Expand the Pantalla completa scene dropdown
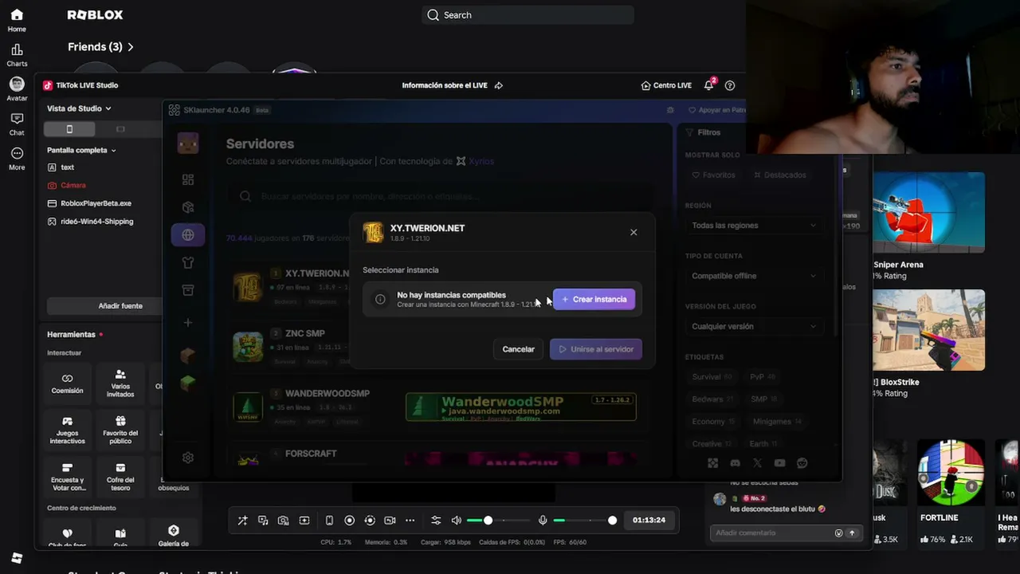Screen dimensions: 1020x574 click(x=81, y=150)
